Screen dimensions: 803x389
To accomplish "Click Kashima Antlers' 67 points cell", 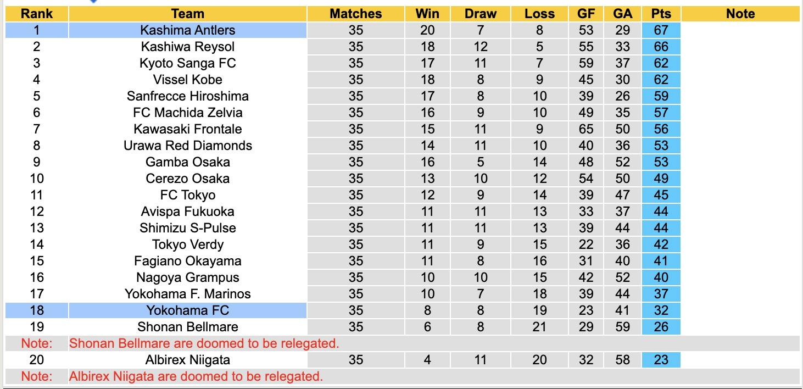I will click(661, 30).
